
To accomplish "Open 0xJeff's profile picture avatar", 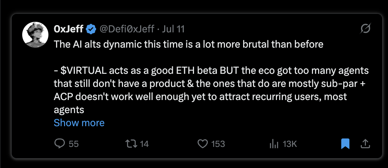I will (35, 35).
